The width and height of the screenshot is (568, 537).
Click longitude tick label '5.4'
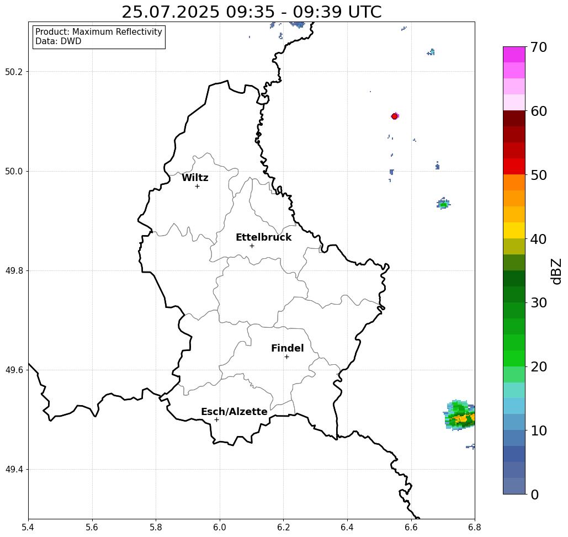pos(28,527)
